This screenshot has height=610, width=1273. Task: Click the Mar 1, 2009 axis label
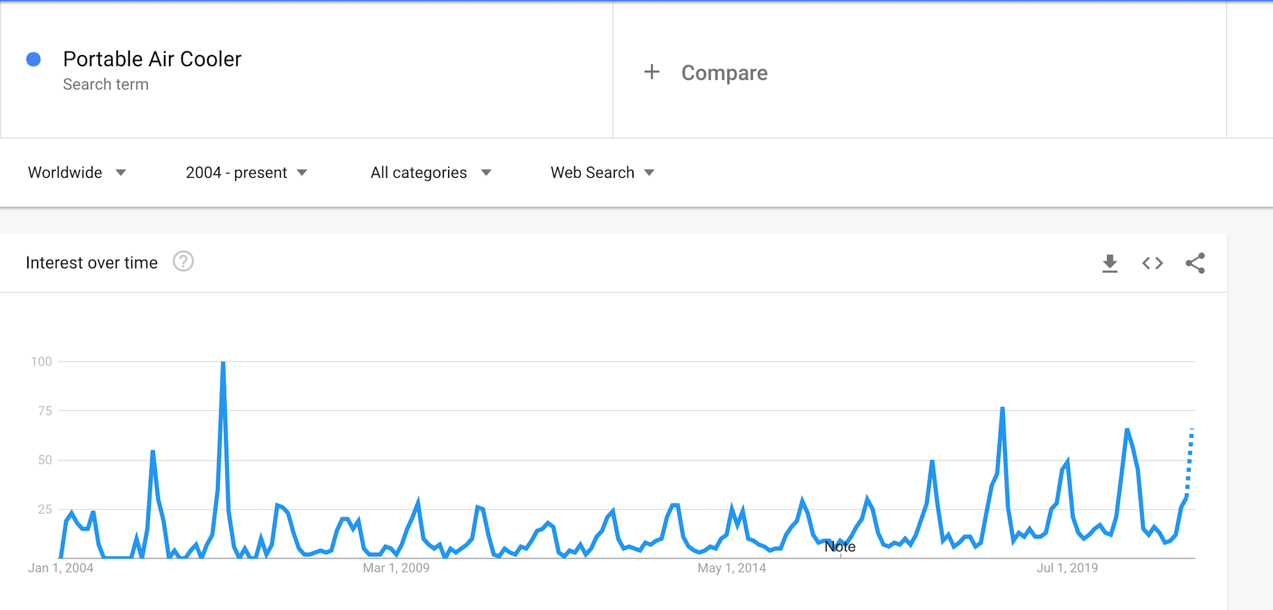click(x=396, y=568)
